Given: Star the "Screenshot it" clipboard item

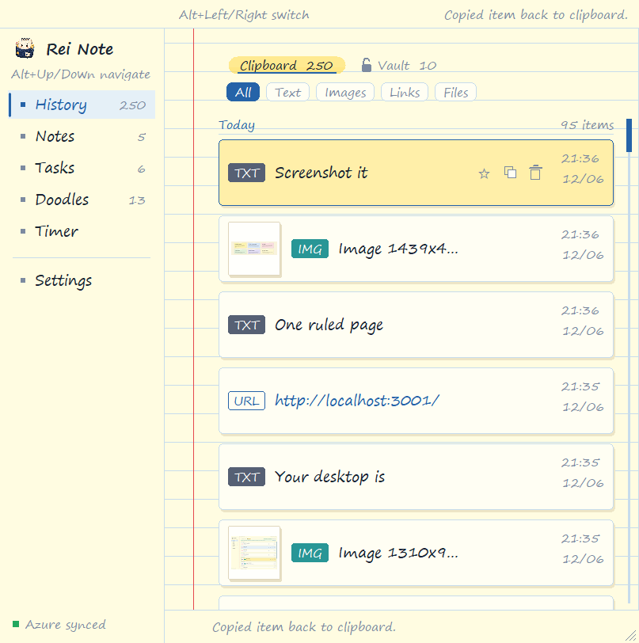Looking at the screenshot, I should [x=484, y=173].
